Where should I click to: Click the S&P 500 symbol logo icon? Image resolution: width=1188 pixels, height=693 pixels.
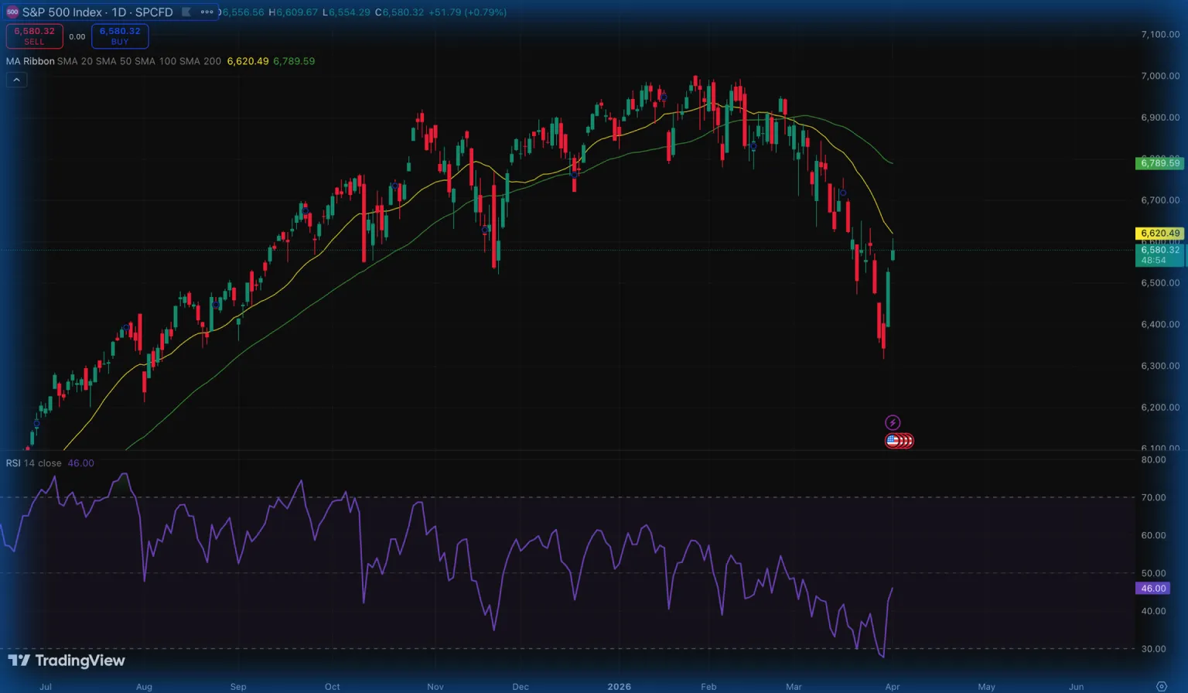coord(12,12)
